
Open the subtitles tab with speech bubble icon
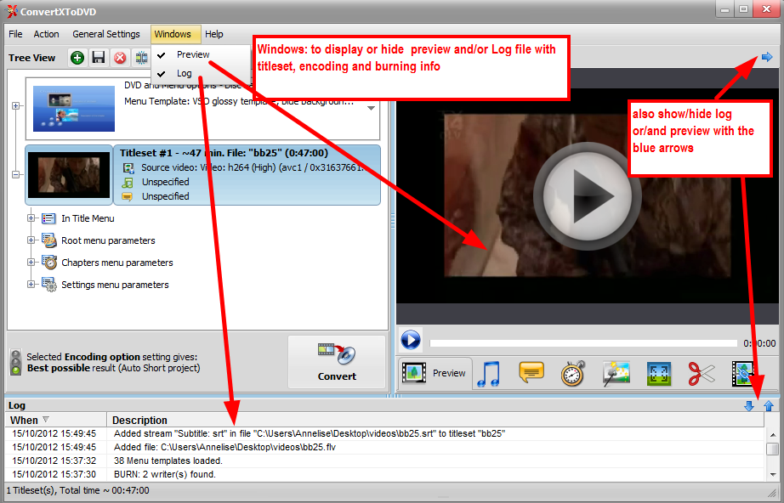(x=531, y=373)
